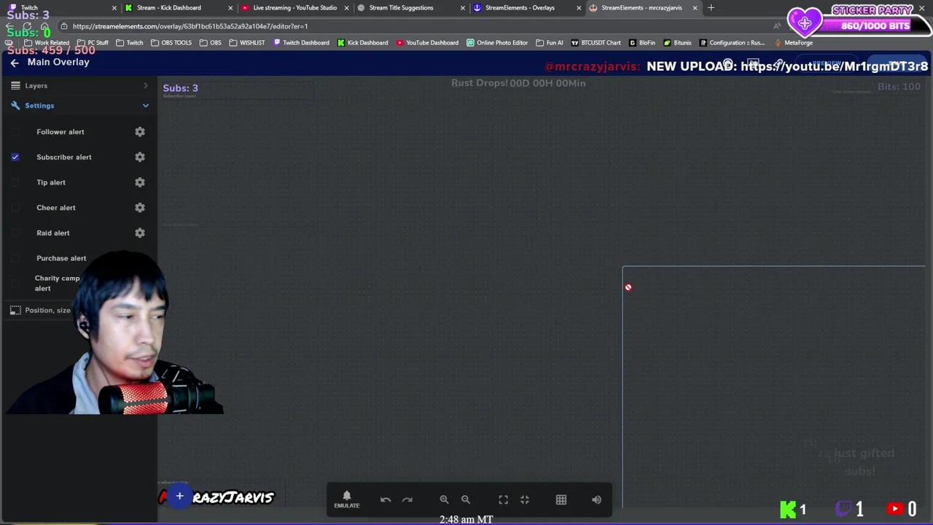The width and height of the screenshot is (933, 525).
Task: Collapse the Settings section chevron
Action: pyautogui.click(x=146, y=106)
